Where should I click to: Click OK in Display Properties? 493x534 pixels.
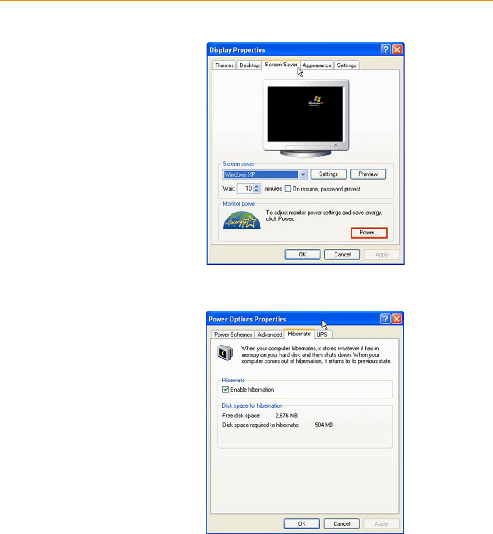click(x=302, y=254)
